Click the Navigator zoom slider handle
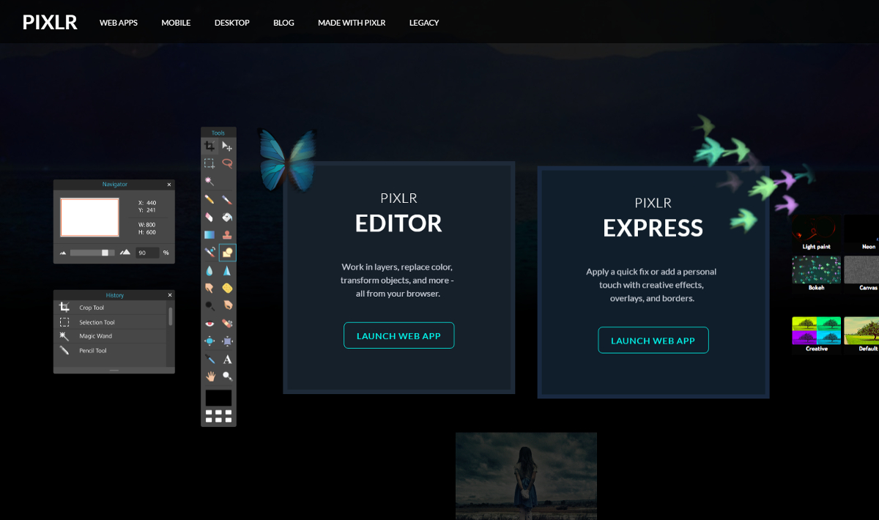The height and width of the screenshot is (520, 879). (105, 253)
